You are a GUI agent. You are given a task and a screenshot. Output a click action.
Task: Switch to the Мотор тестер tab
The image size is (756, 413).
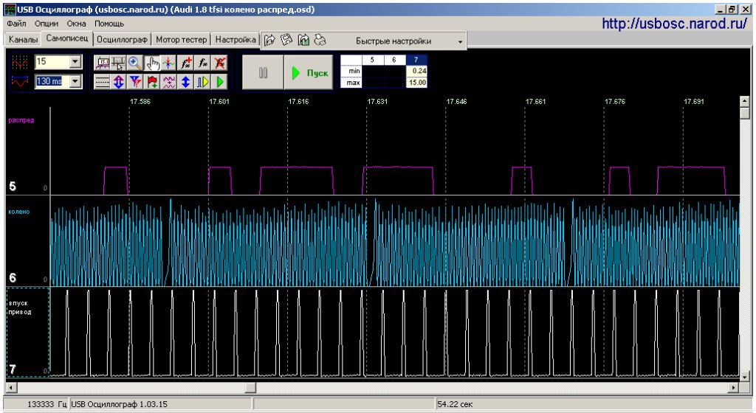(180, 40)
